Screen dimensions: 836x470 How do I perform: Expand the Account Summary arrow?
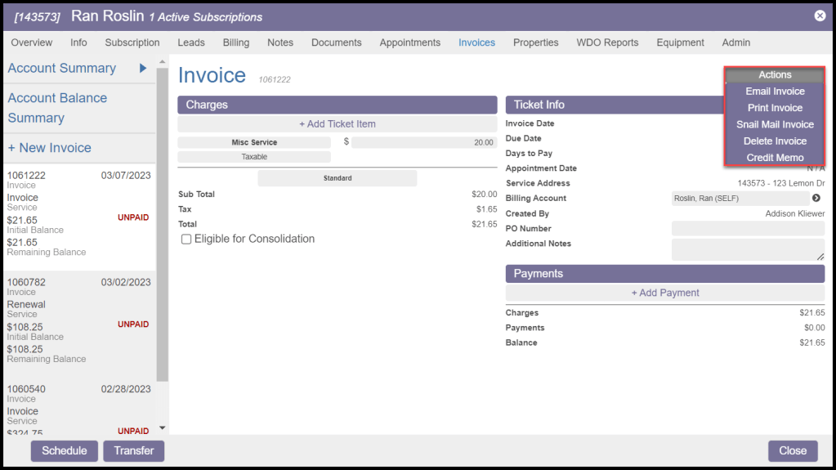tap(143, 69)
